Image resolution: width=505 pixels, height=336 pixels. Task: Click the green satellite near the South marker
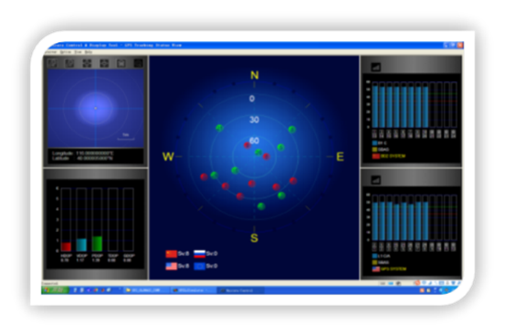261,206
